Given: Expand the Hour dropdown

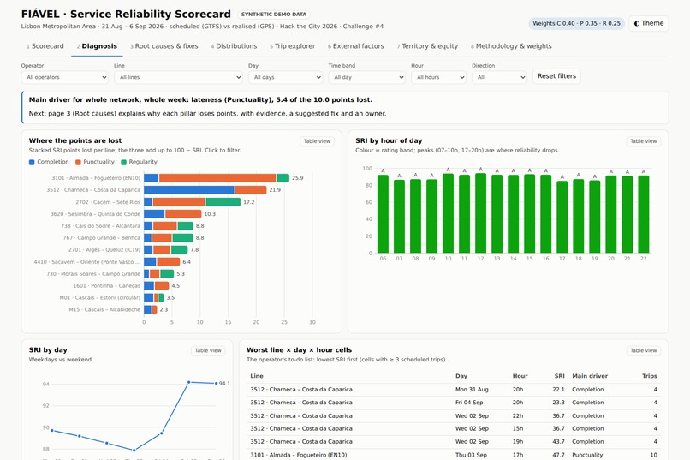Looking at the screenshot, I should pos(438,77).
